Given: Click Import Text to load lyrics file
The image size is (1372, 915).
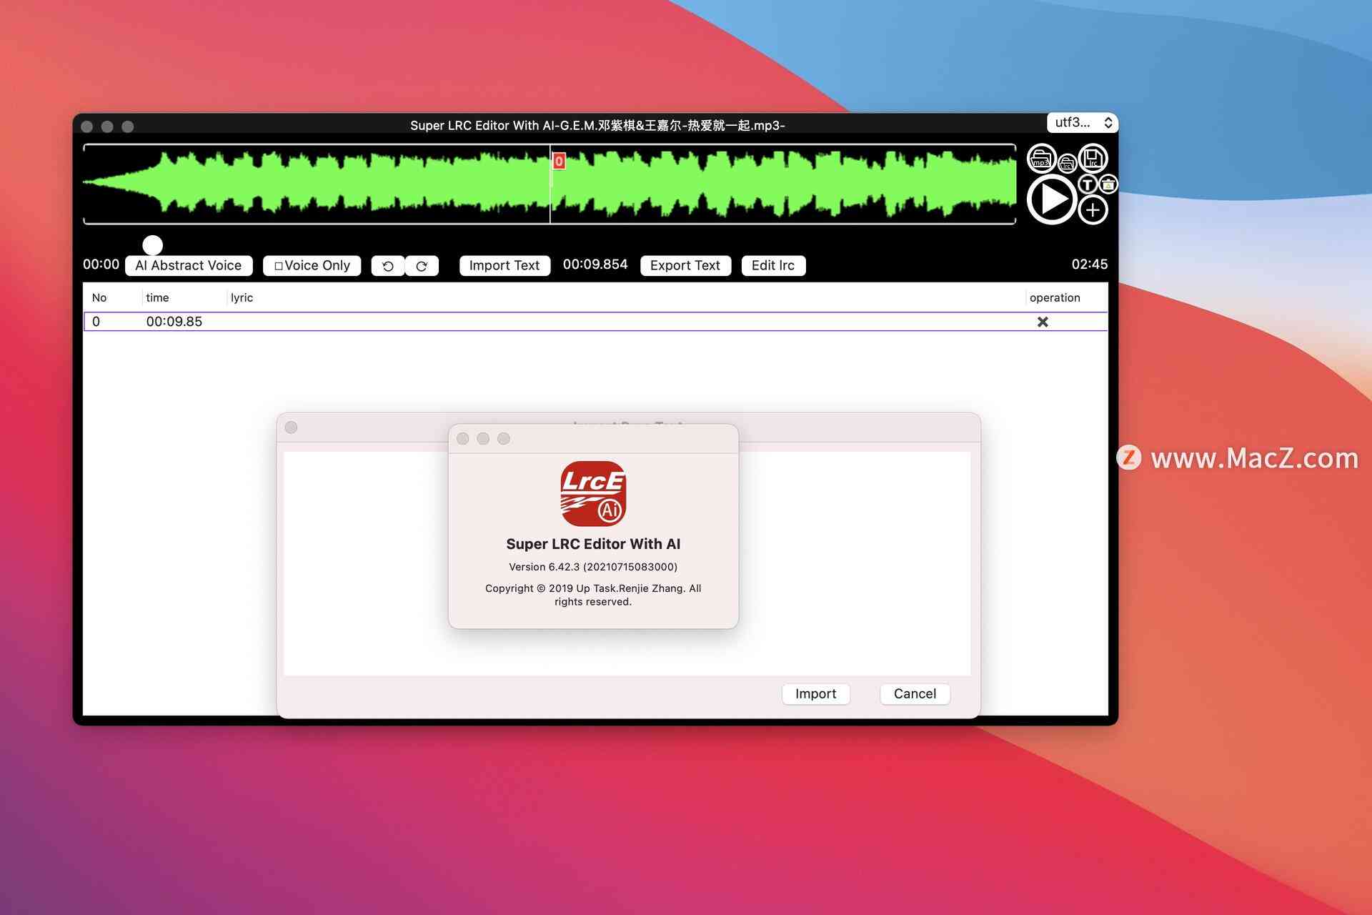Looking at the screenshot, I should tap(503, 264).
